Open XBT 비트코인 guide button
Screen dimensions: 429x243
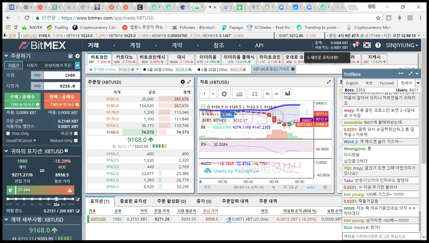point(274,69)
